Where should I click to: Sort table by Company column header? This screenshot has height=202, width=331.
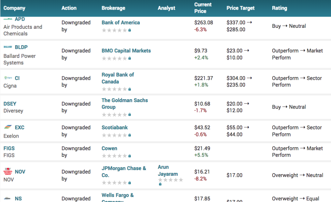pos(14,8)
